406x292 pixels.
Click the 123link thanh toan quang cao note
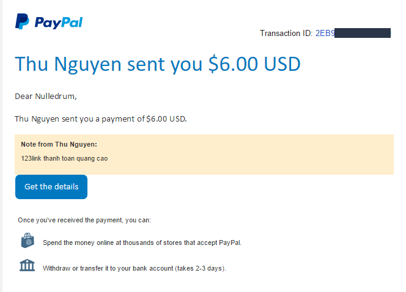tap(65, 158)
